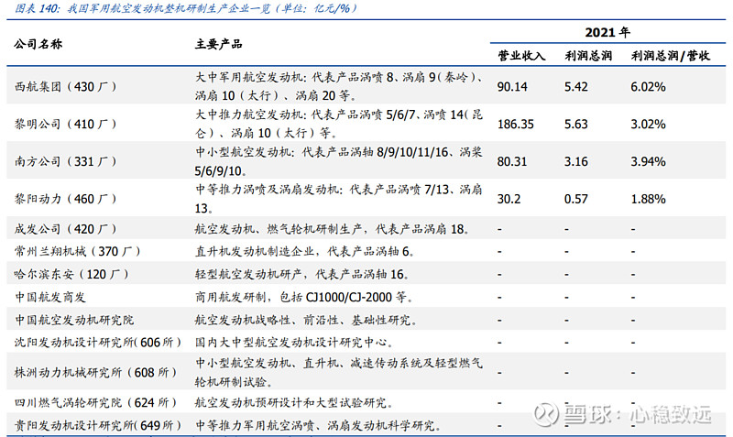This screenshot has height=437, width=733.
Task: Click profit value 3.16
Action: tap(576, 162)
